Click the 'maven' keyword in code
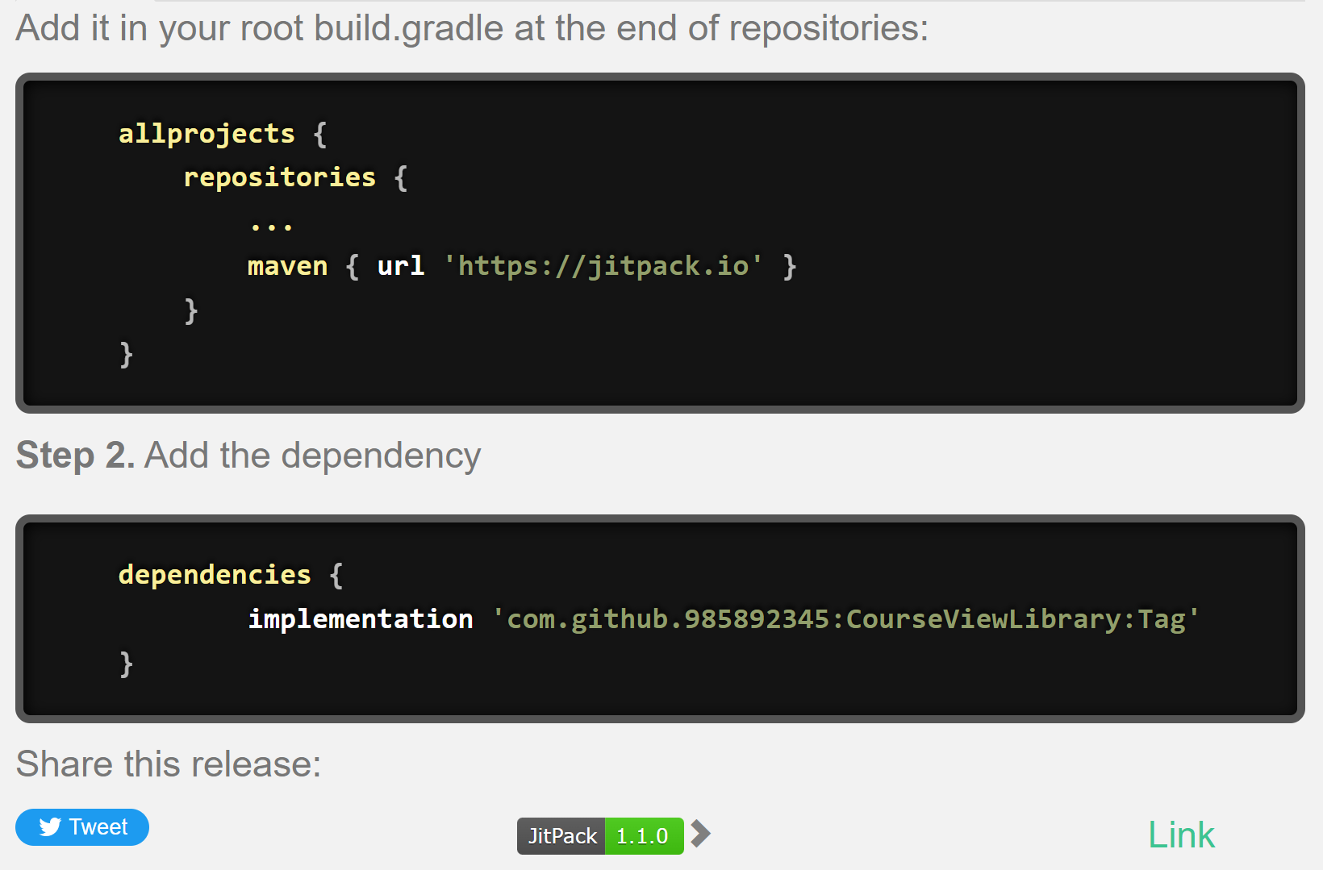Image resolution: width=1323 pixels, height=870 pixels. (x=288, y=266)
